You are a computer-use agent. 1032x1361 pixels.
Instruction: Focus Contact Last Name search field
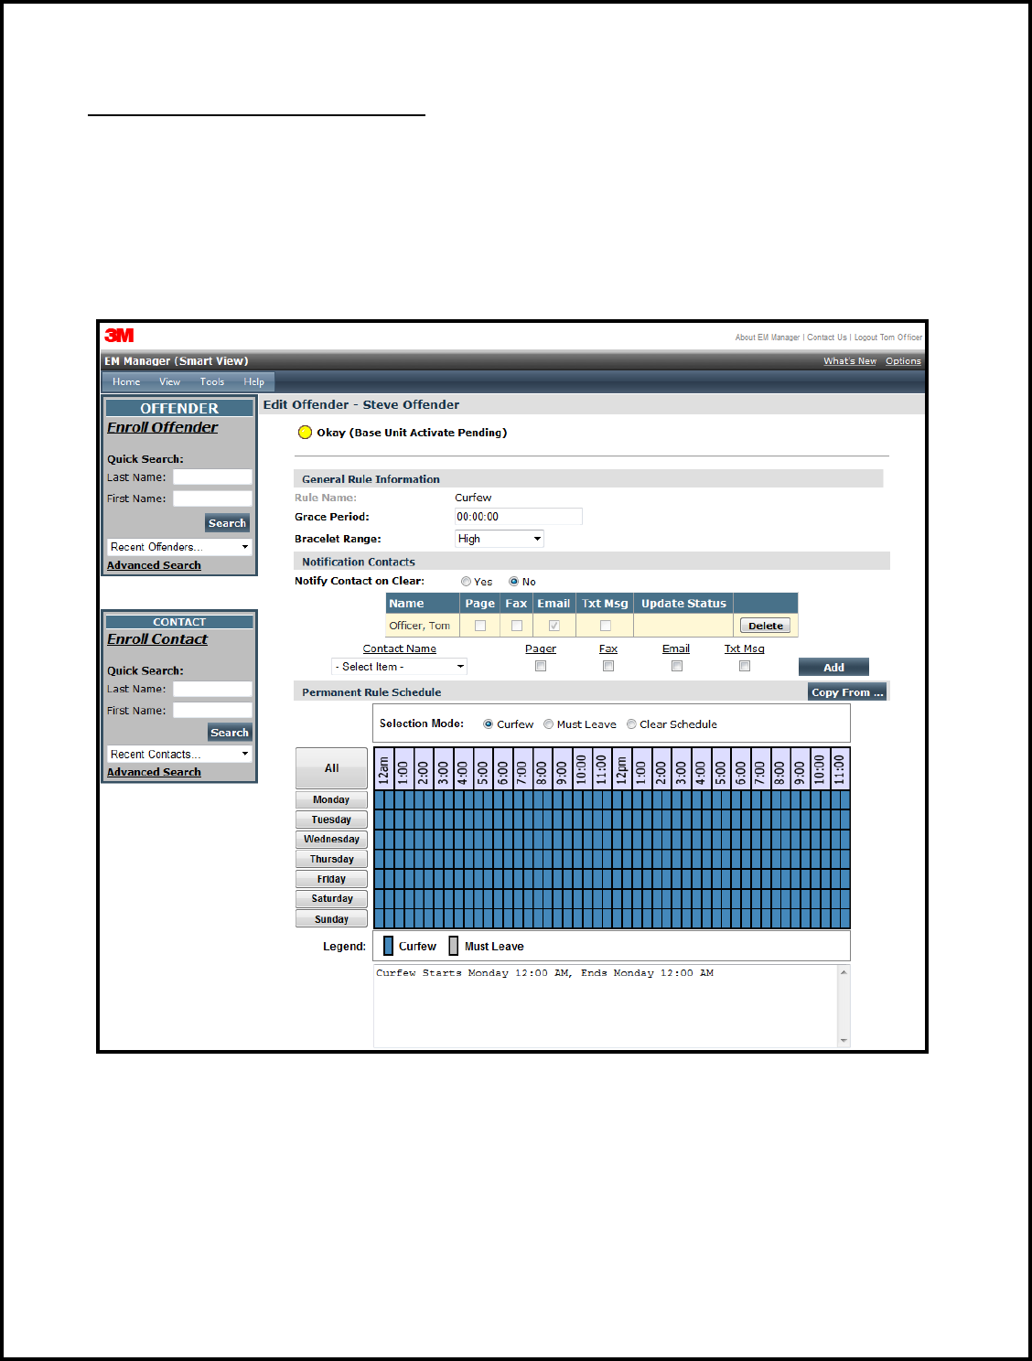(212, 689)
